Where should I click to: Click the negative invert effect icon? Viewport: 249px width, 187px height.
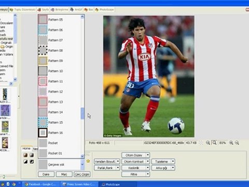click(32, 162)
